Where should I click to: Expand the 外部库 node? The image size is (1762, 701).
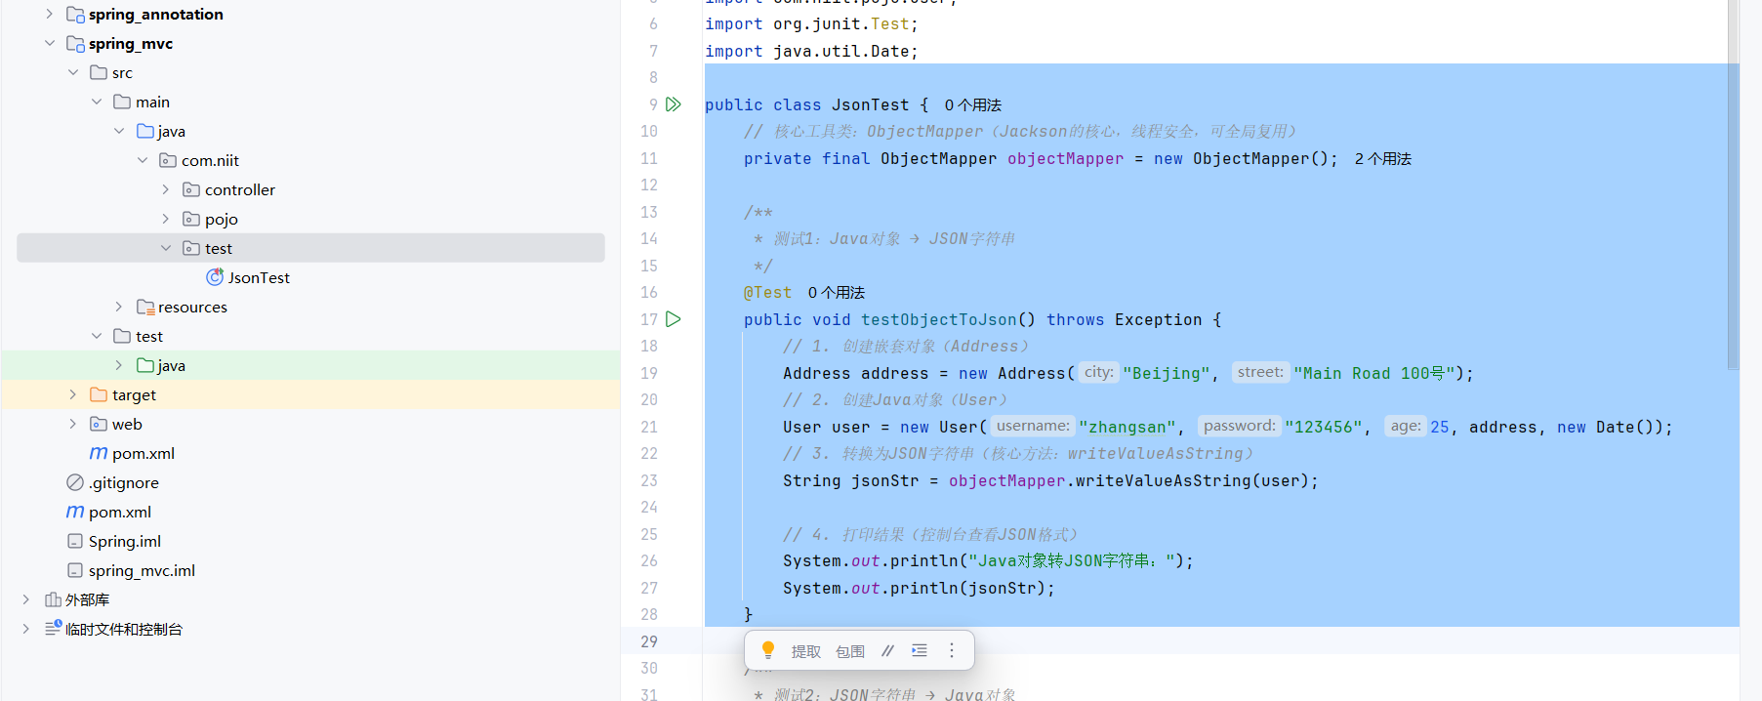point(26,599)
